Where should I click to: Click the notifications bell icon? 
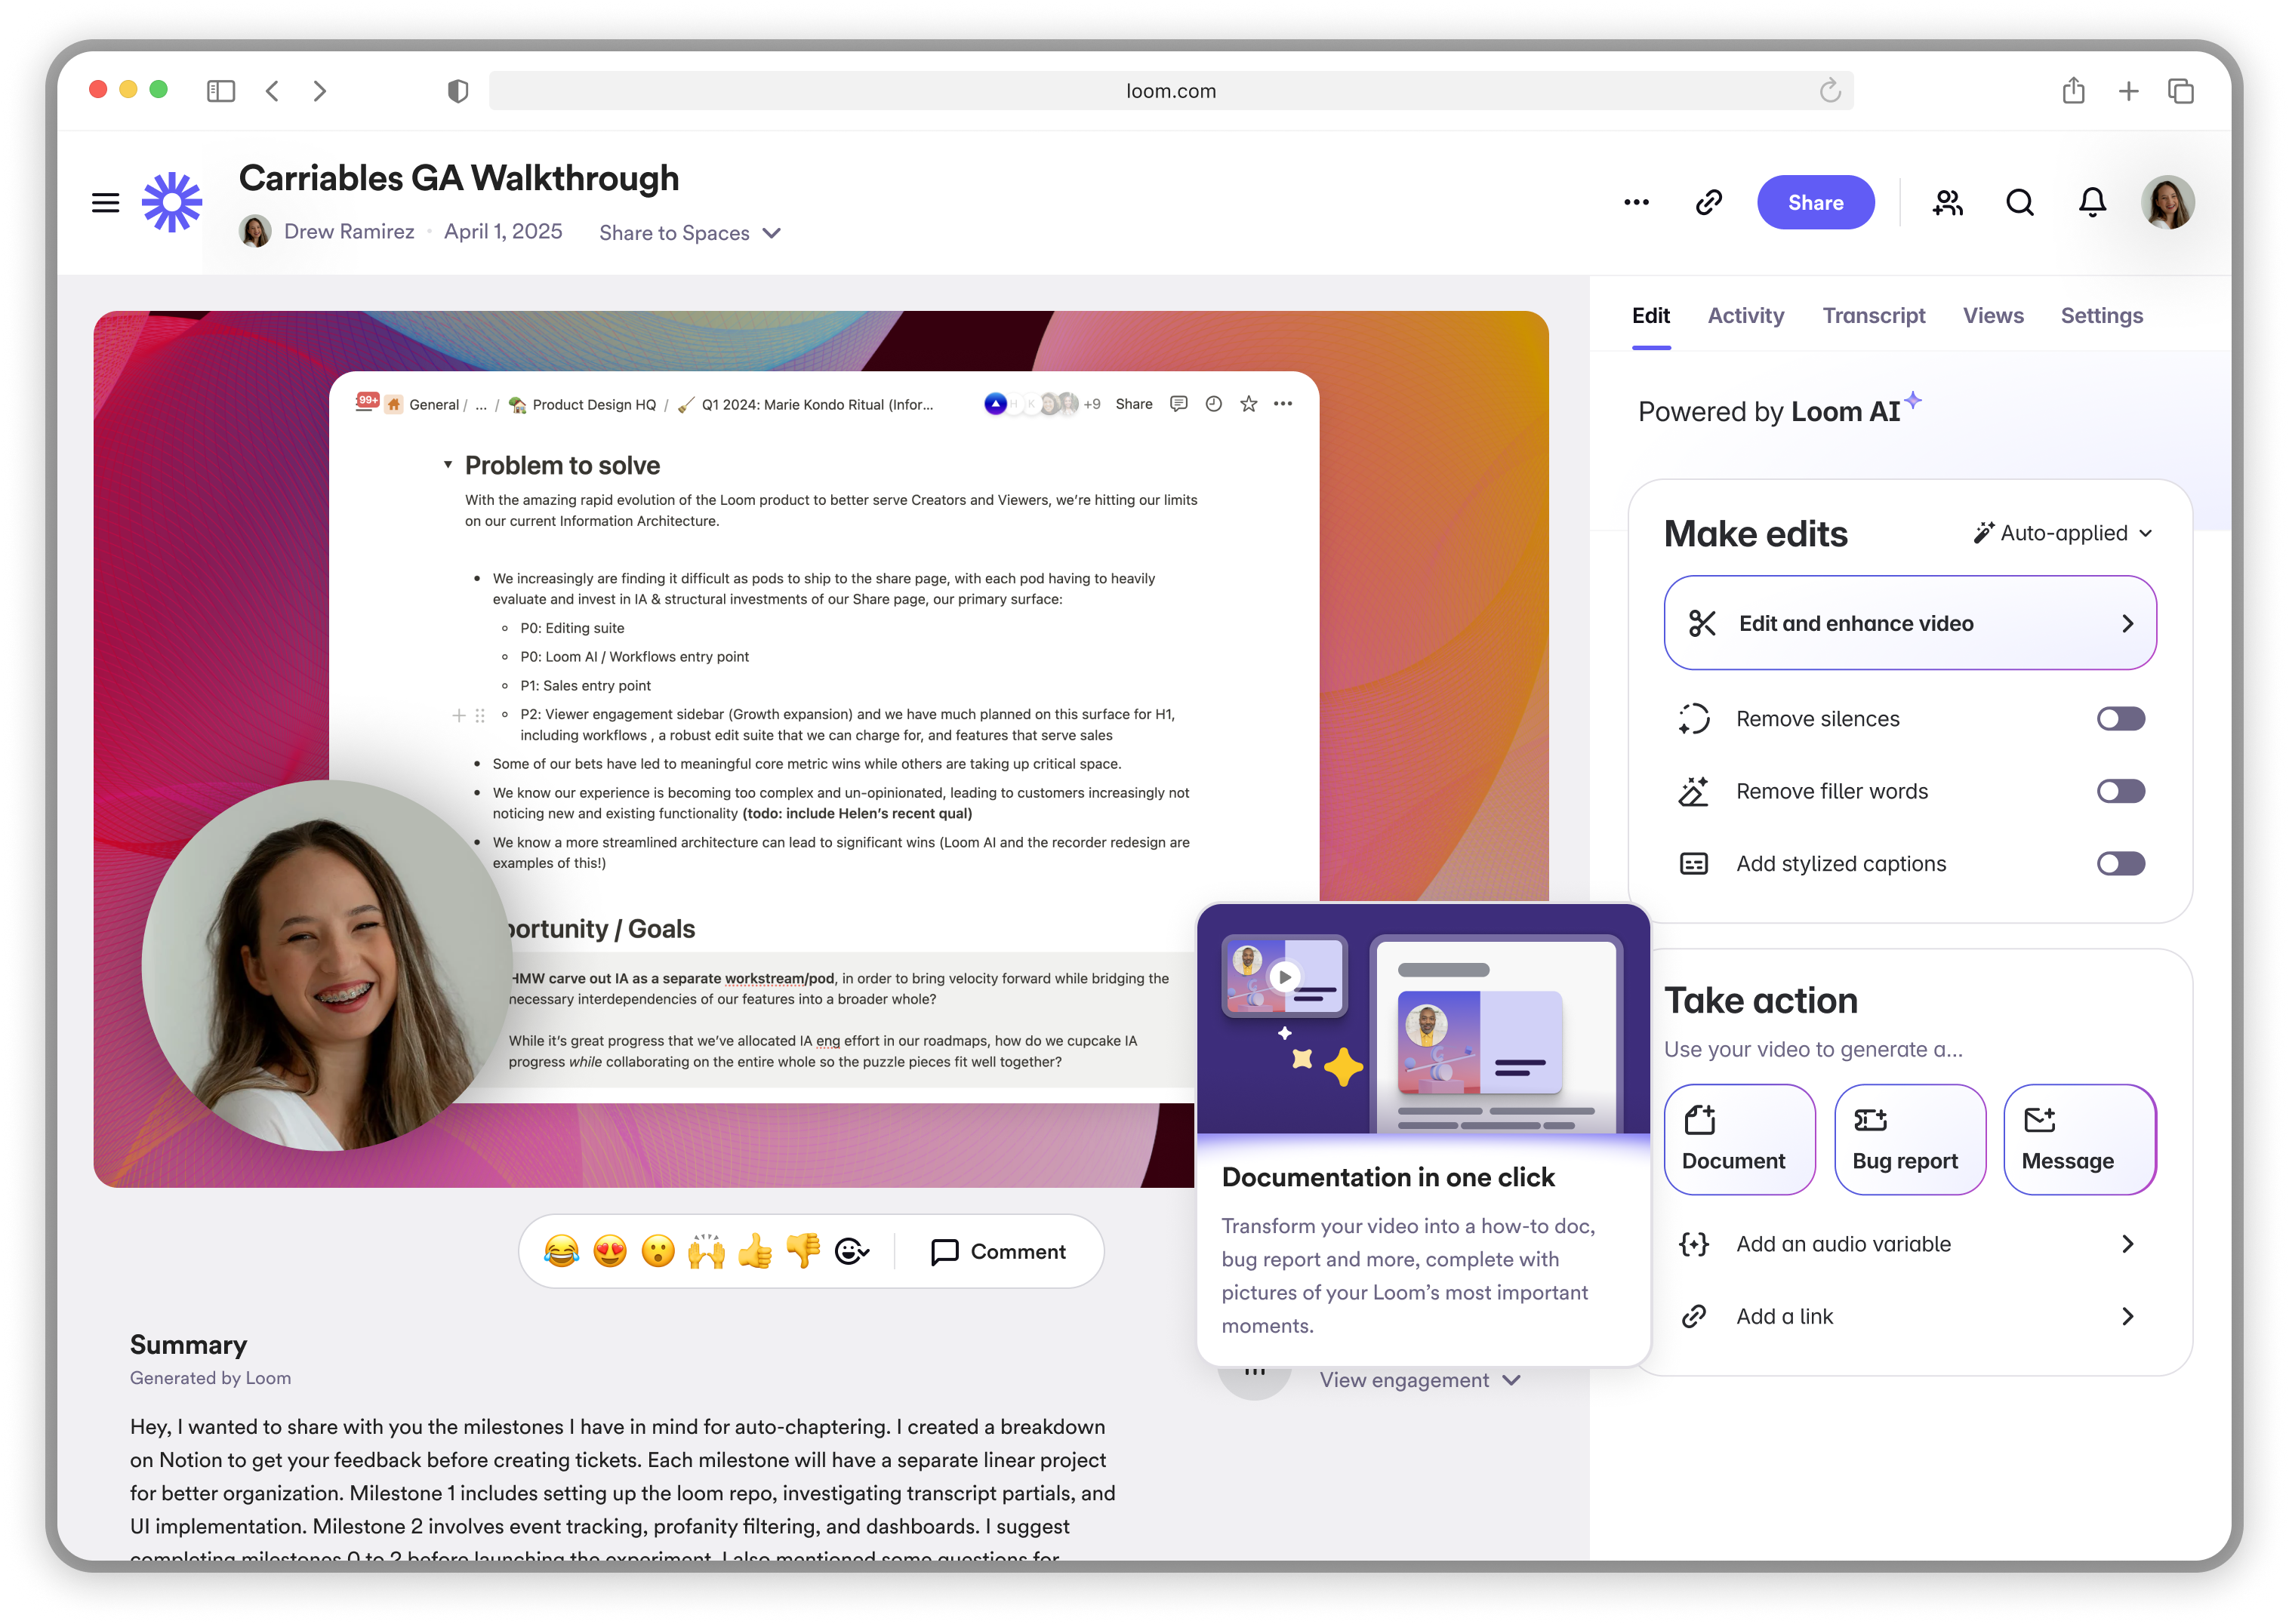click(x=2092, y=203)
